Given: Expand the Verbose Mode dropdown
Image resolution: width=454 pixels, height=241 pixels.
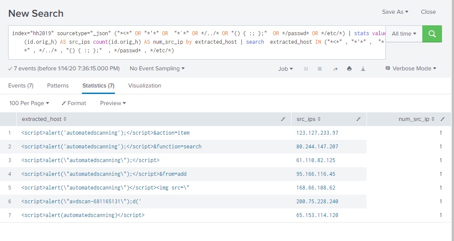Looking at the screenshot, I should point(410,69).
